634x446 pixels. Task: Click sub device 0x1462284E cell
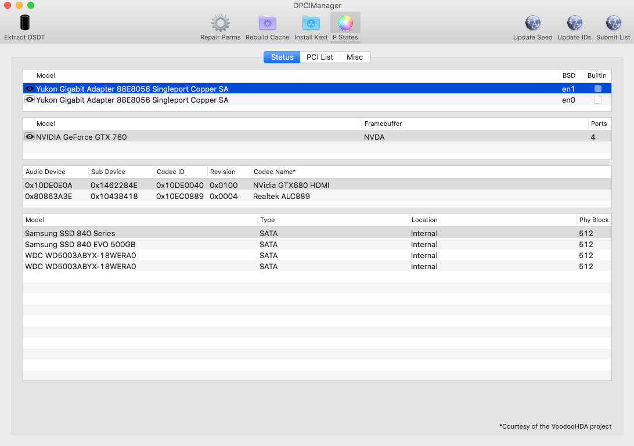[114, 185]
